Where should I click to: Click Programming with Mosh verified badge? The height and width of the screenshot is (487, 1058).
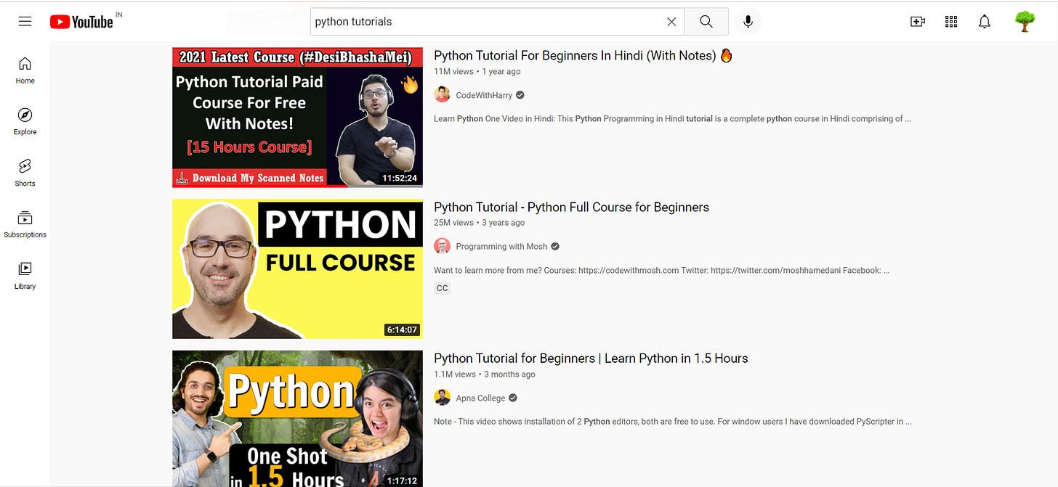tap(555, 247)
